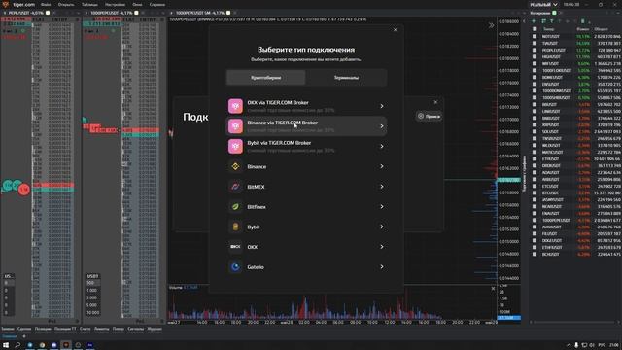Image resolution: width=622 pixels, height=350 pixels.
Task: Tick the 1000BONKUSDT checkbox
Action: click(x=535, y=90)
